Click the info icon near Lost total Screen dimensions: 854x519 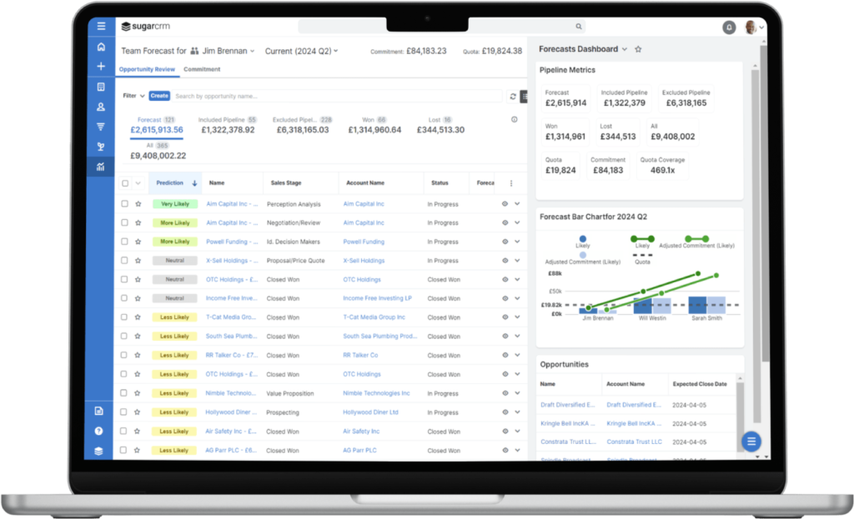[x=514, y=119]
